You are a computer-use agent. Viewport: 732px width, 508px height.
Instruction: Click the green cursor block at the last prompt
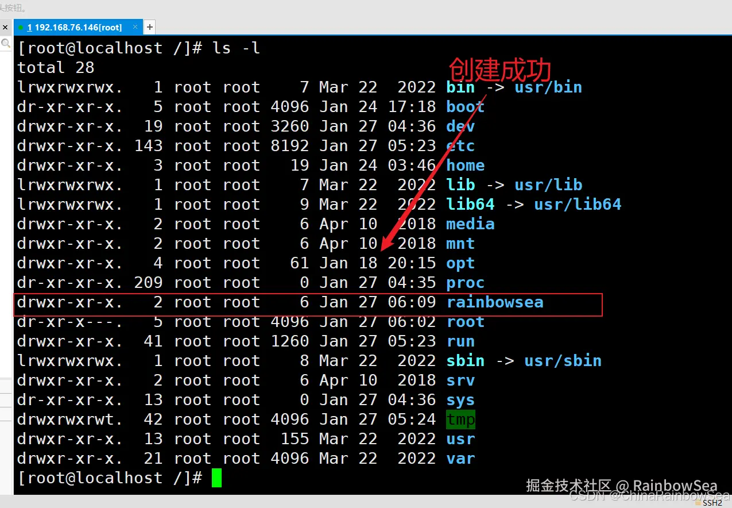click(x=216, y=478)
